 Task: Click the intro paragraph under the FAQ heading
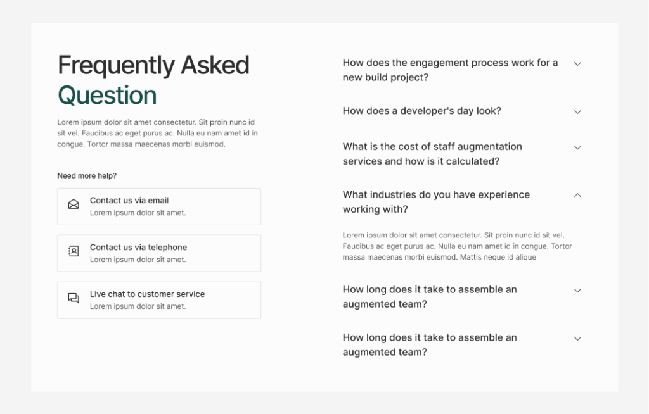coord(156,133)
